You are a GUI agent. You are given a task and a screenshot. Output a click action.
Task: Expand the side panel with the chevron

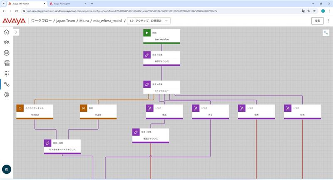[x=16, y=32]
